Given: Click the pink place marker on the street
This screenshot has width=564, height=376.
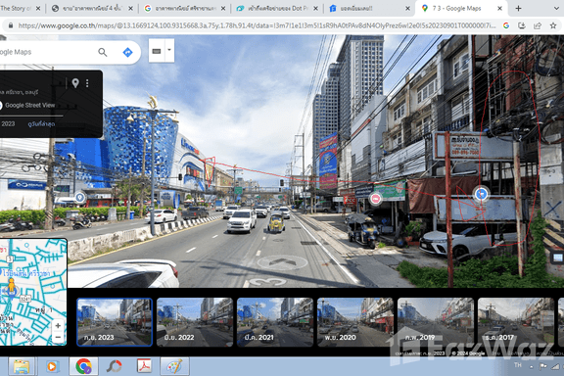Looking at the screenshot, I should (x=376, y=199).
